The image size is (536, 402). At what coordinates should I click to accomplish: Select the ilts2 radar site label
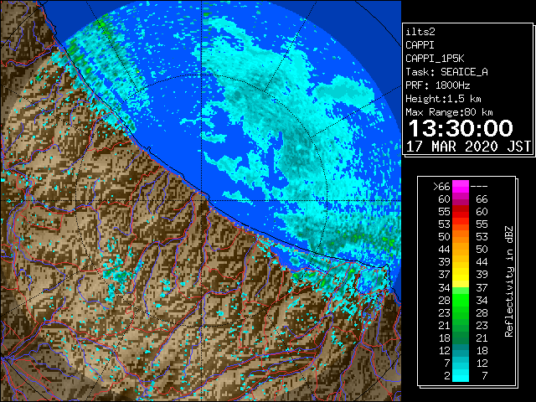point(420,32)
